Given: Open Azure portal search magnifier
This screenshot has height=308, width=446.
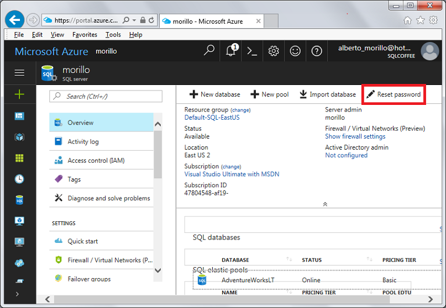Looking at the screenshot, I should click(x=209, y=51).
